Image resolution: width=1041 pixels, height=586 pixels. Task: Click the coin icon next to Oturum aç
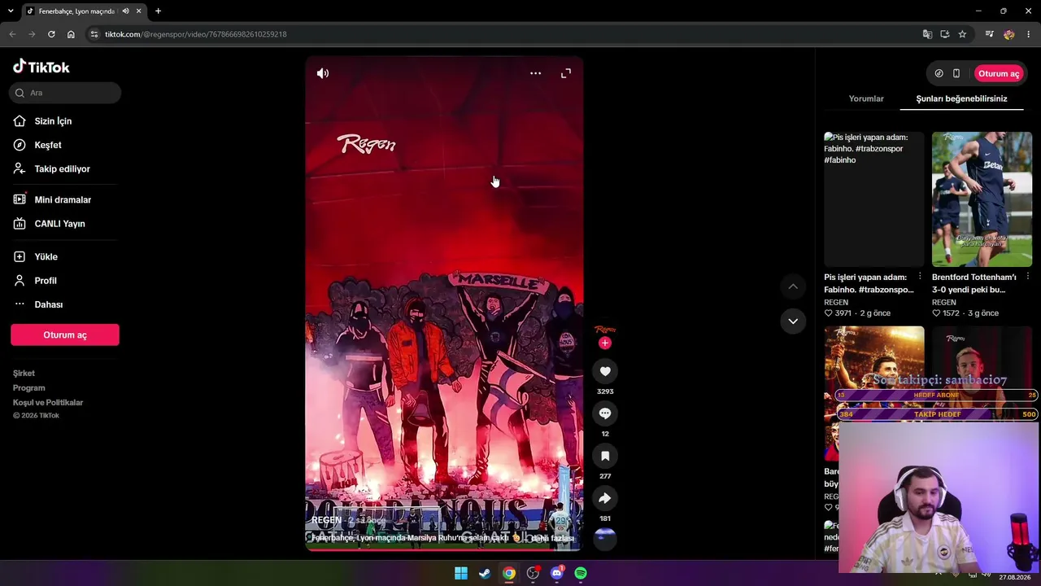click(x=939, y=73)
